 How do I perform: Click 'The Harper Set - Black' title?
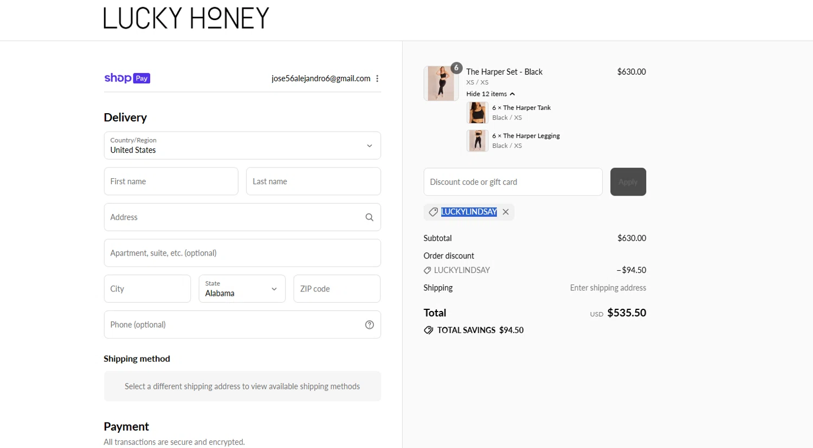(504, 72)
